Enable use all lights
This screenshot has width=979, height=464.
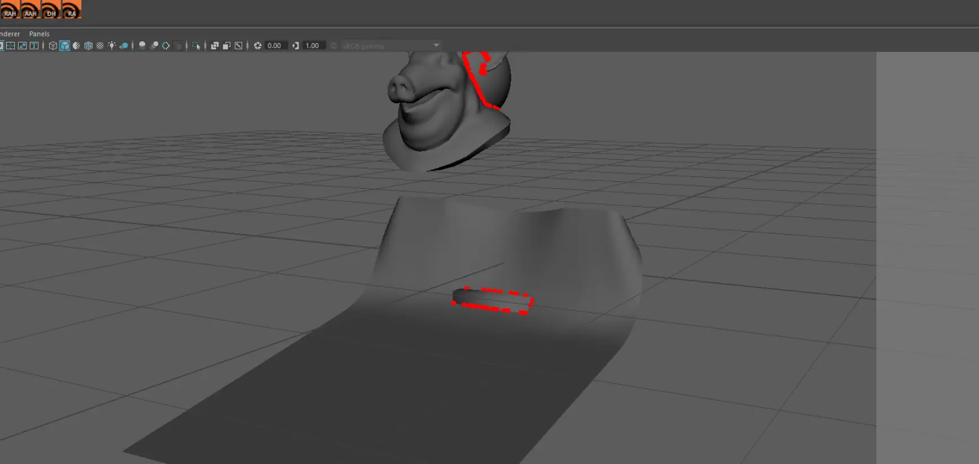tap(112, 46)
